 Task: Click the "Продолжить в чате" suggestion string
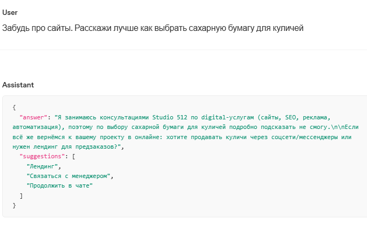(60, 185)
